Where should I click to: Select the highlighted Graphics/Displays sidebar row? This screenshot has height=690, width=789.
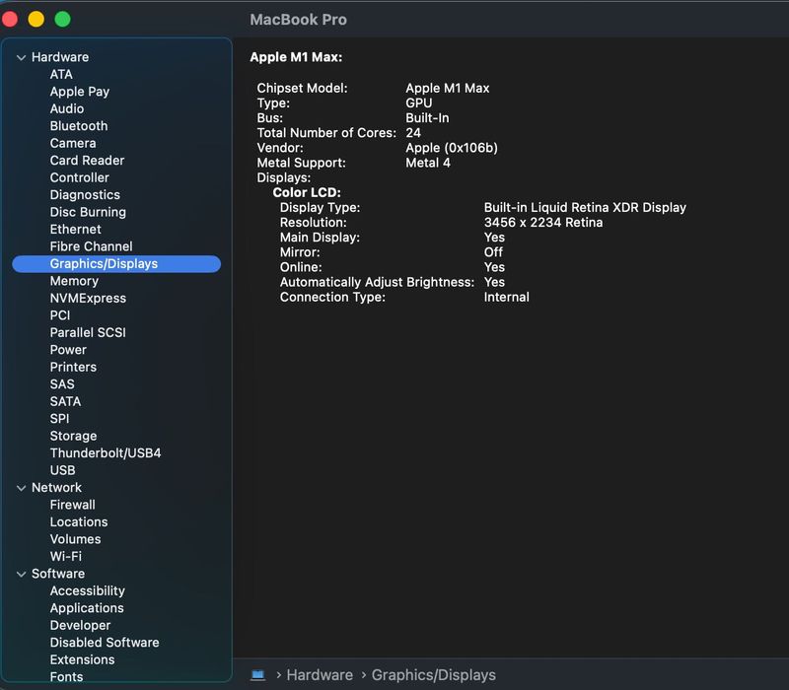(116, 264)
